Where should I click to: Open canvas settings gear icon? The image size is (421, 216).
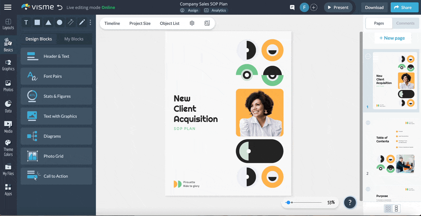point(192,23)
